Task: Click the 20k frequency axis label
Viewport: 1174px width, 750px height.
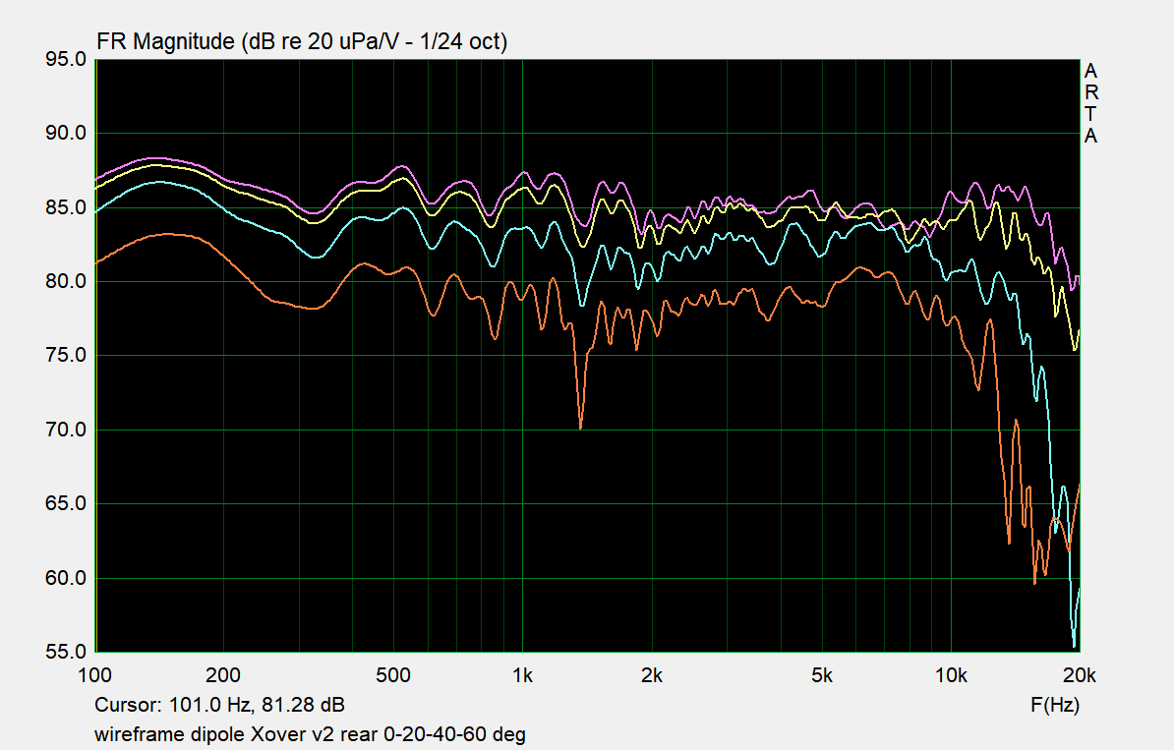Action: [1080, 675]
